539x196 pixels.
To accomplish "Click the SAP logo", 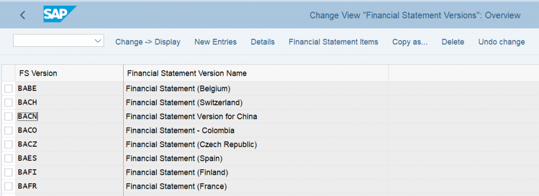I will [59, 14].
